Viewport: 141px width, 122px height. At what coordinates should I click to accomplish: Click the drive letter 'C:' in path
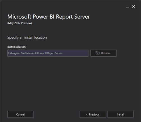pyautogui.click(x=9, y=53)
